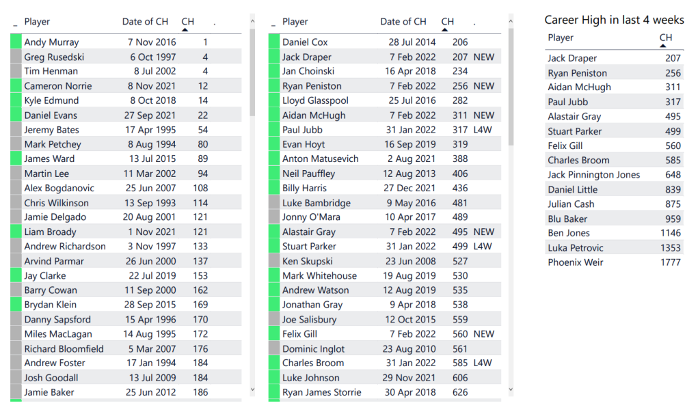Click the green status cell beside Daniel Cox
This screenshot has width=700, height=414.
pos(274,42)
